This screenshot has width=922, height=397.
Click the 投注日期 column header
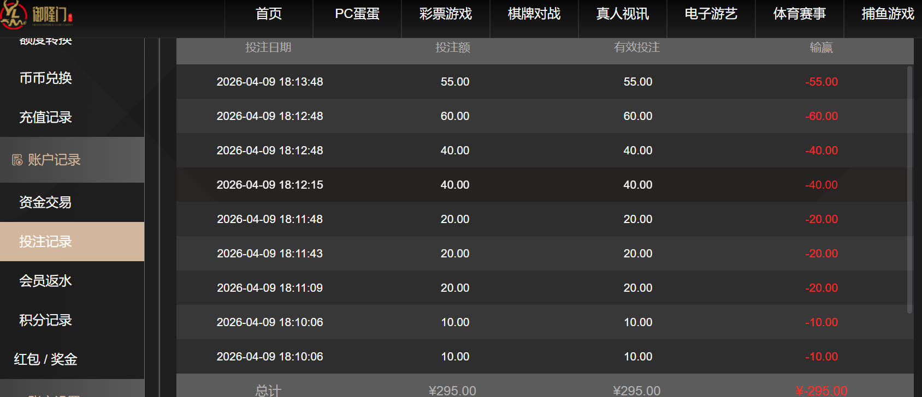pyautogui.click(x=268, y=48)
